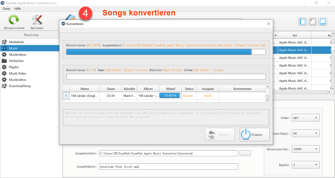Viewport: 335px width, 178px height.
Task: Click the main list horizontal scroll right arrow
Action: point(329,92)
